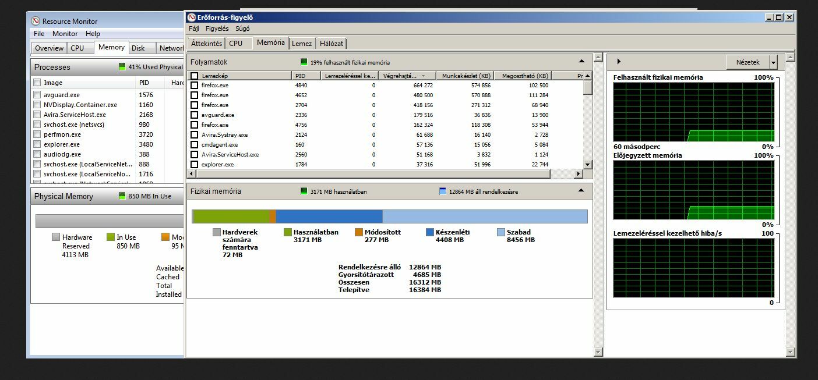818x380 pixels.
Task: Click the grey Hardverek számára fenntartva swatch
Action: click(217, 232)
